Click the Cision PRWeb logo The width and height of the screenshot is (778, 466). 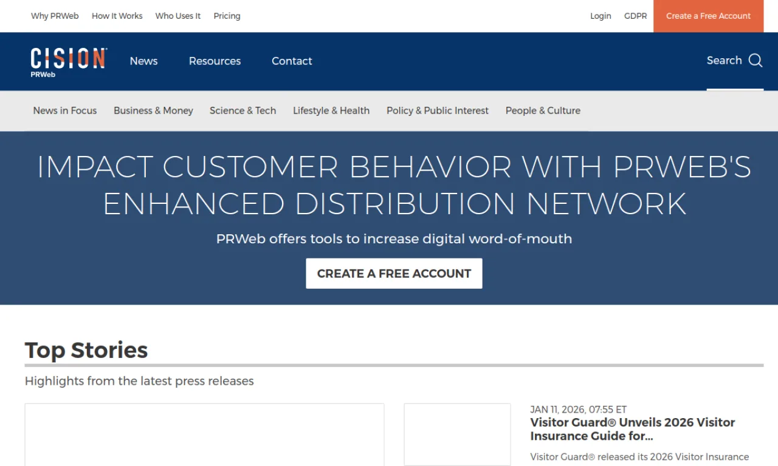pyautogui.click(x=69, y=62)
